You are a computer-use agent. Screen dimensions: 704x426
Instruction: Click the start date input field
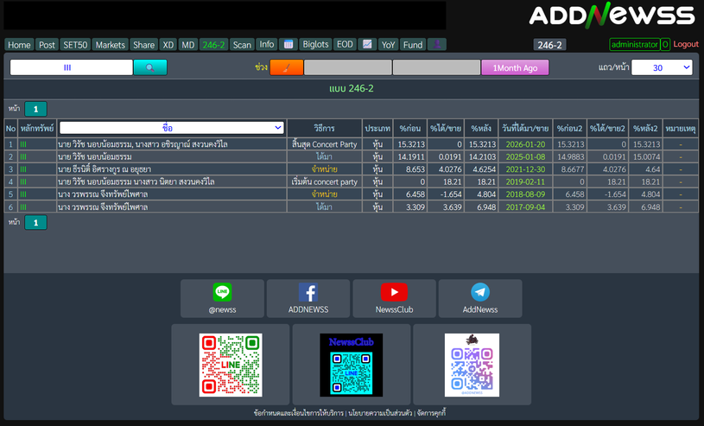[x=347, y=67]
